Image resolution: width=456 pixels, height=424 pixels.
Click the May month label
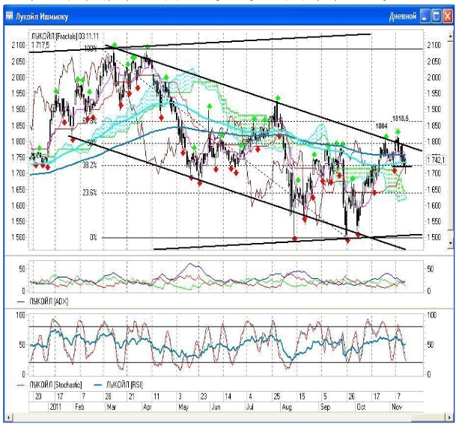pos(183,406)
